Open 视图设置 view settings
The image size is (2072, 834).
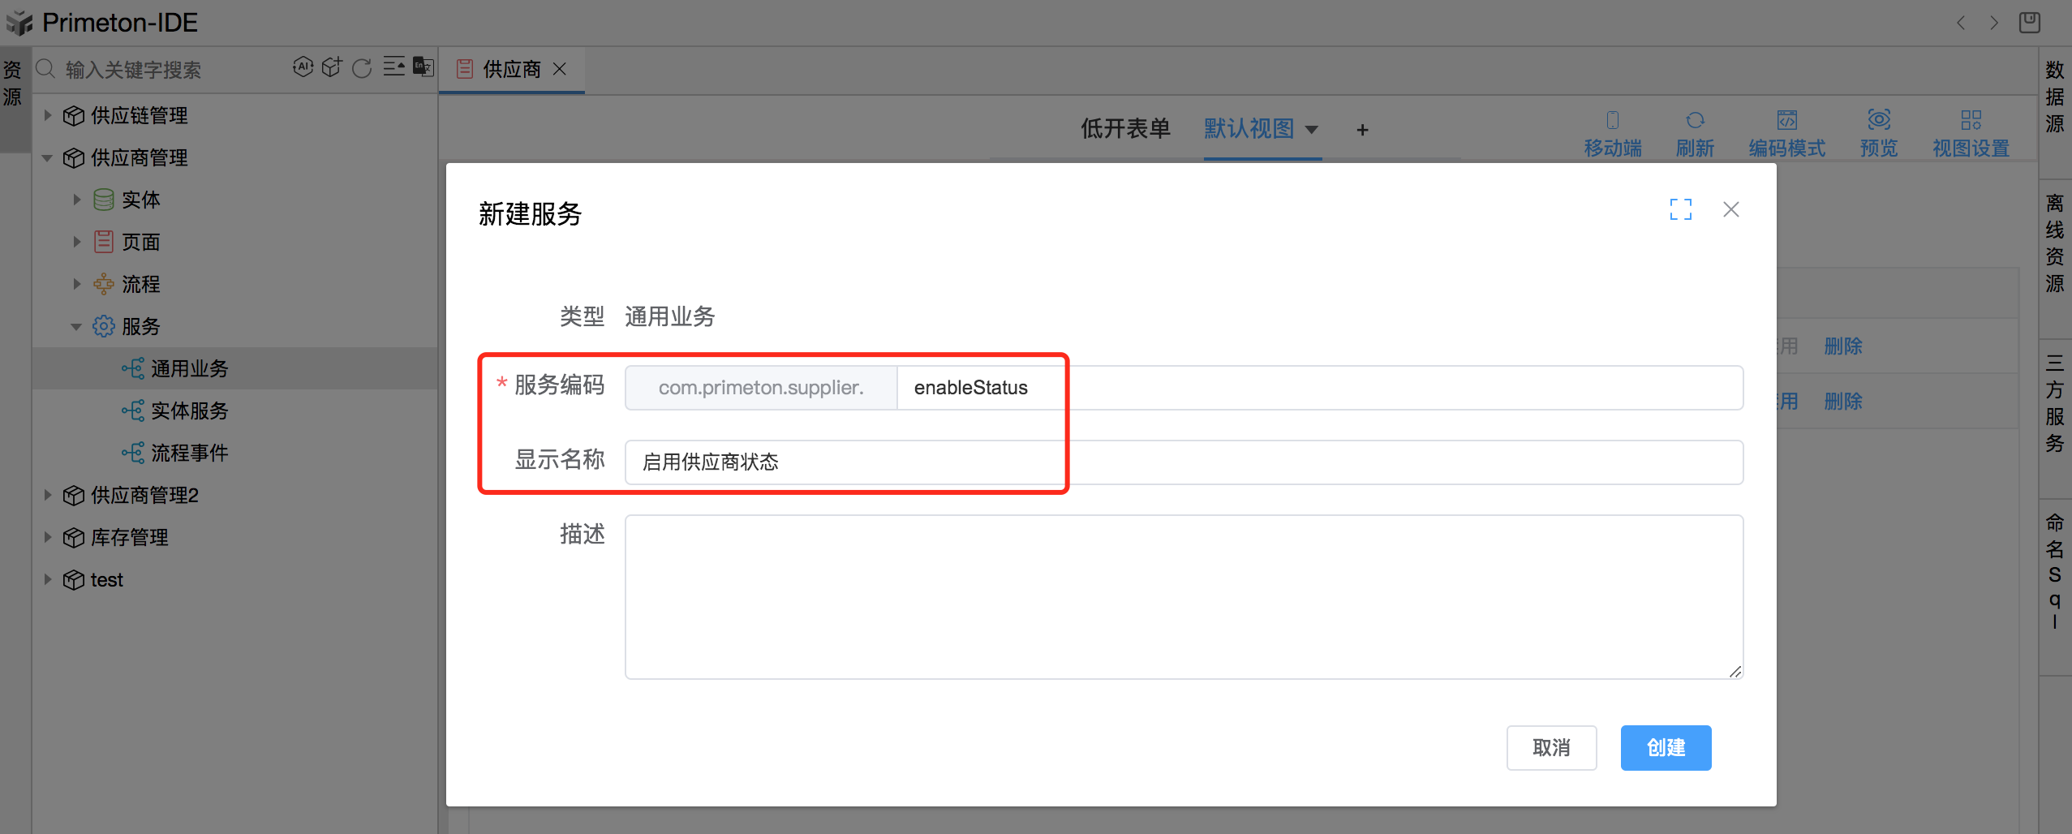(x=1971, y=131)
